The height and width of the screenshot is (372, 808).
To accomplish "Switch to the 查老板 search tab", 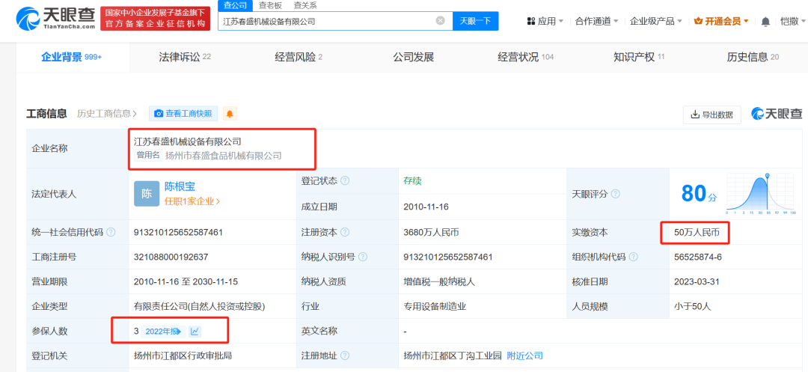I will tap(270, 6).
